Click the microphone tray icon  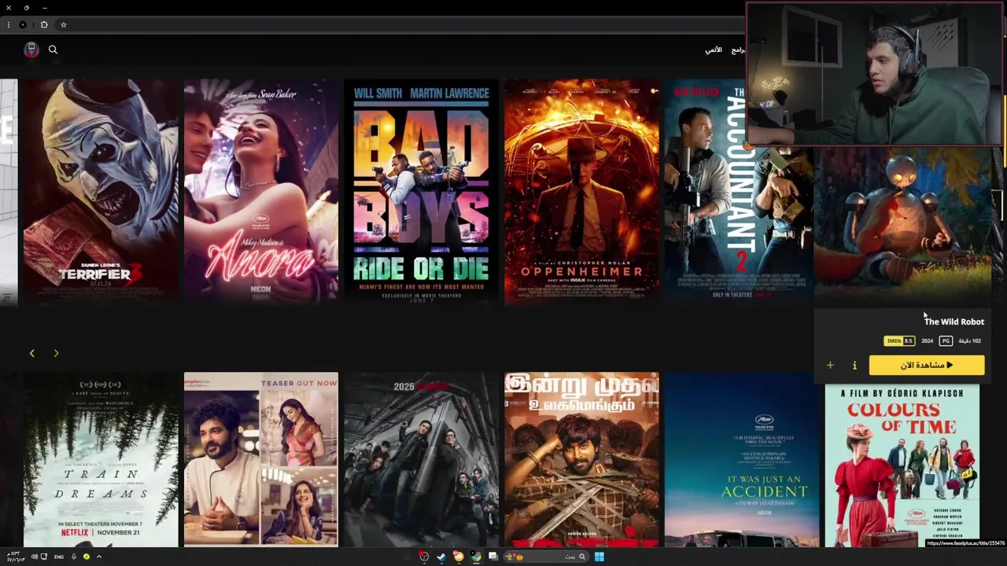[x=74, y=557]
